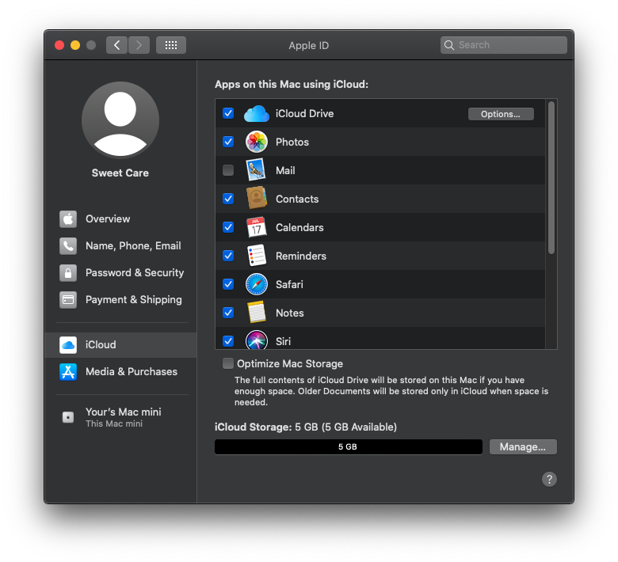The height and width of the screenshot is (562, 618).
Task: Uncheck the Notes checkbox
Action: click(228, 313)
